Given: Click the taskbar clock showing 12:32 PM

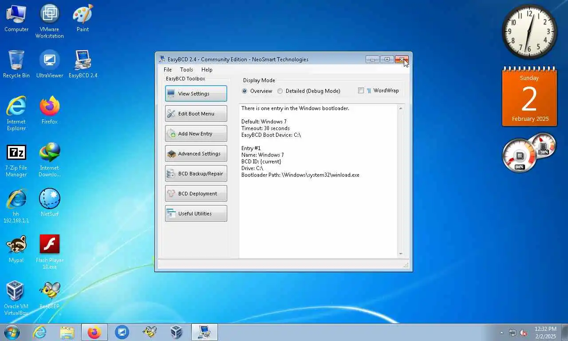Looking at the screenshot, I should [545, 333].
